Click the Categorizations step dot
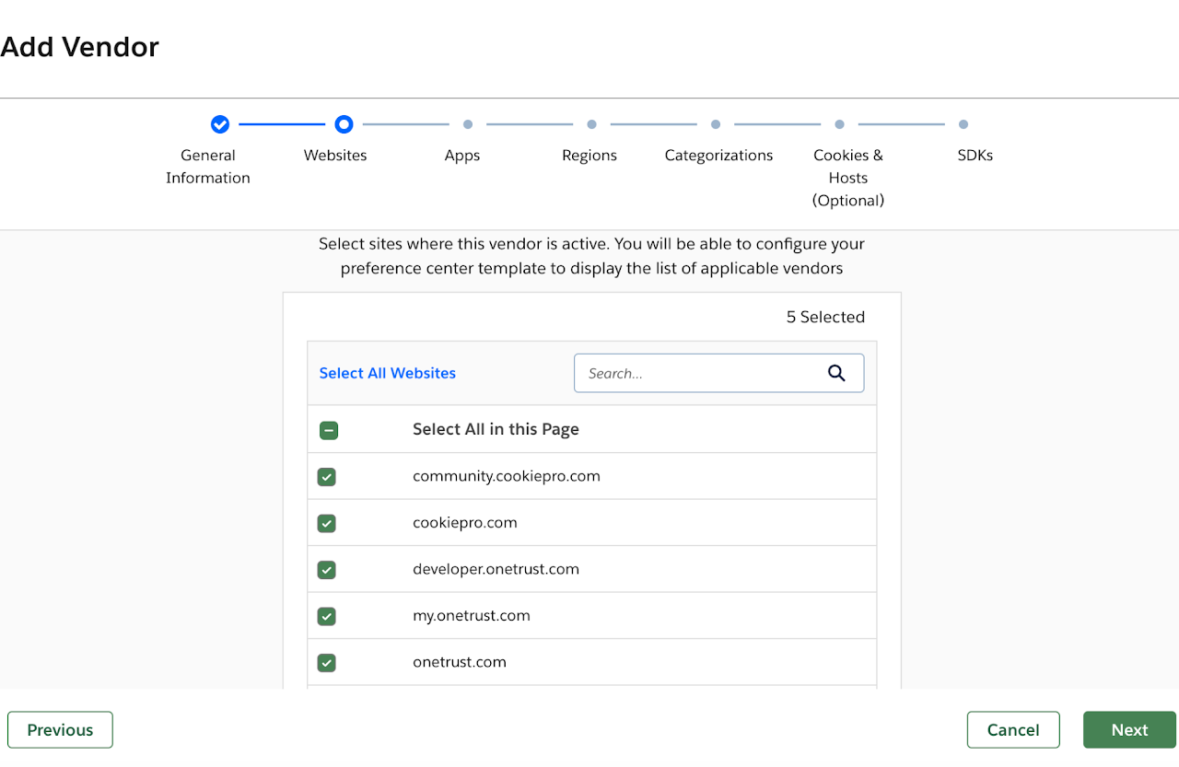The height and width of the screenshot is (767, 1179). (x=716, y=124)
